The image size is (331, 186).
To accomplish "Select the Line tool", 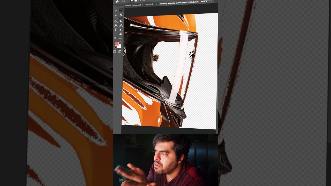I will click(x=115, y=34).
